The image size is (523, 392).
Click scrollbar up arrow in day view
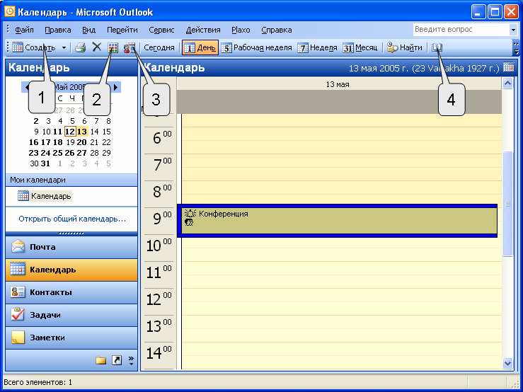click(x=507, y=83)
